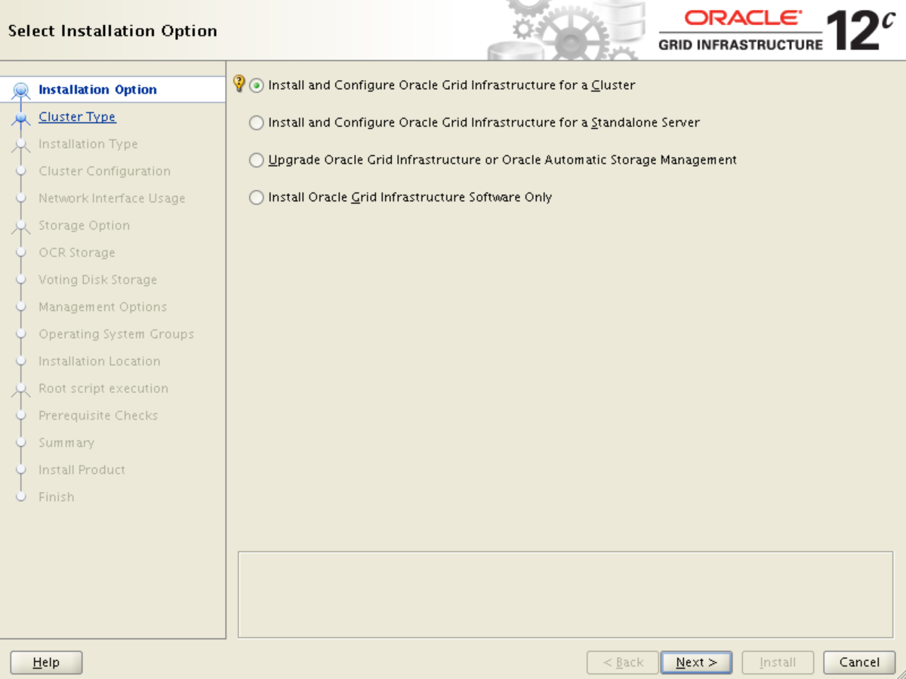The height and width of the screenshot is (679, 906).
Task: Click the Installation Location step label
Action: [100, 361]
